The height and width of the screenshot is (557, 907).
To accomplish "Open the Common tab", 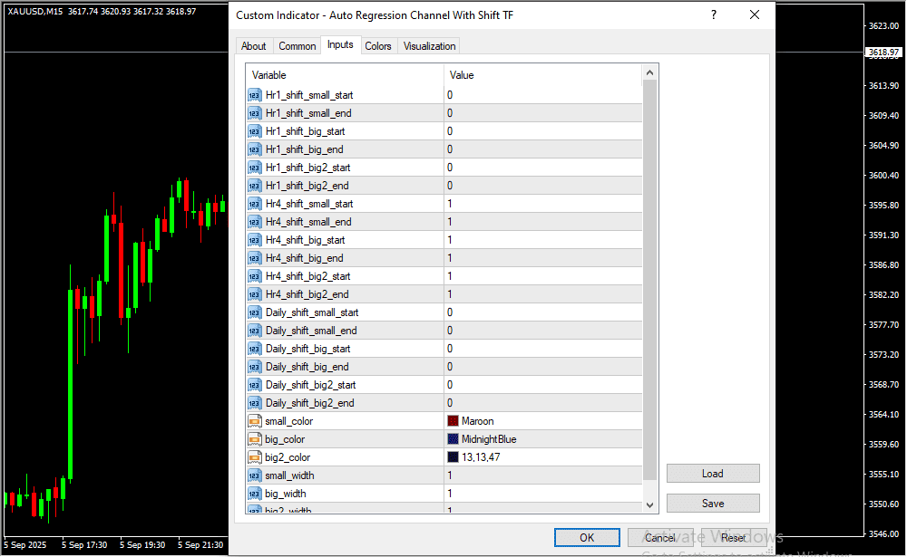I will click(x=297, y=46).
